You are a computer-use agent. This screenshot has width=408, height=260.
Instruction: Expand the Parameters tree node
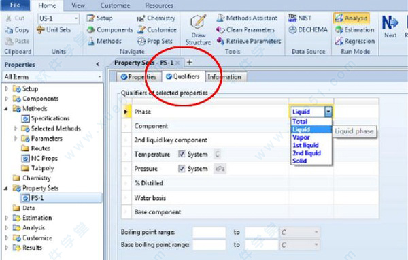tap(16, 138)
